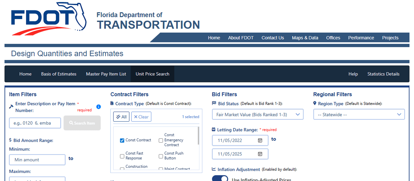
Task: Click the document icon beside Contract Type
Action: [x=112, y=103]
